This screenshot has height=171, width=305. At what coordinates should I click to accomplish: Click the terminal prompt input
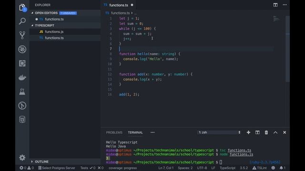221,162
